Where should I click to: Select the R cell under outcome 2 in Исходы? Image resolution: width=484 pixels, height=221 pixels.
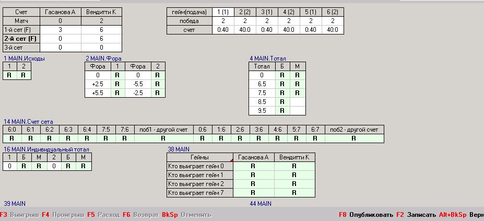[x=24, y=75]
